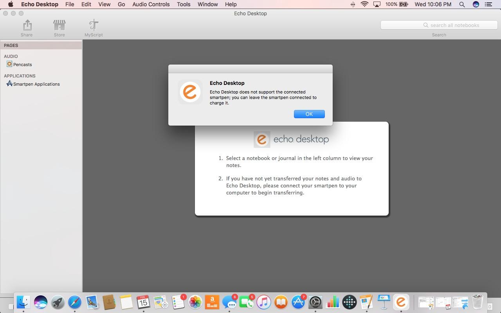Click the search all notebooks field
The width and height of the screenshot is (501, 313).
[438, 25]
